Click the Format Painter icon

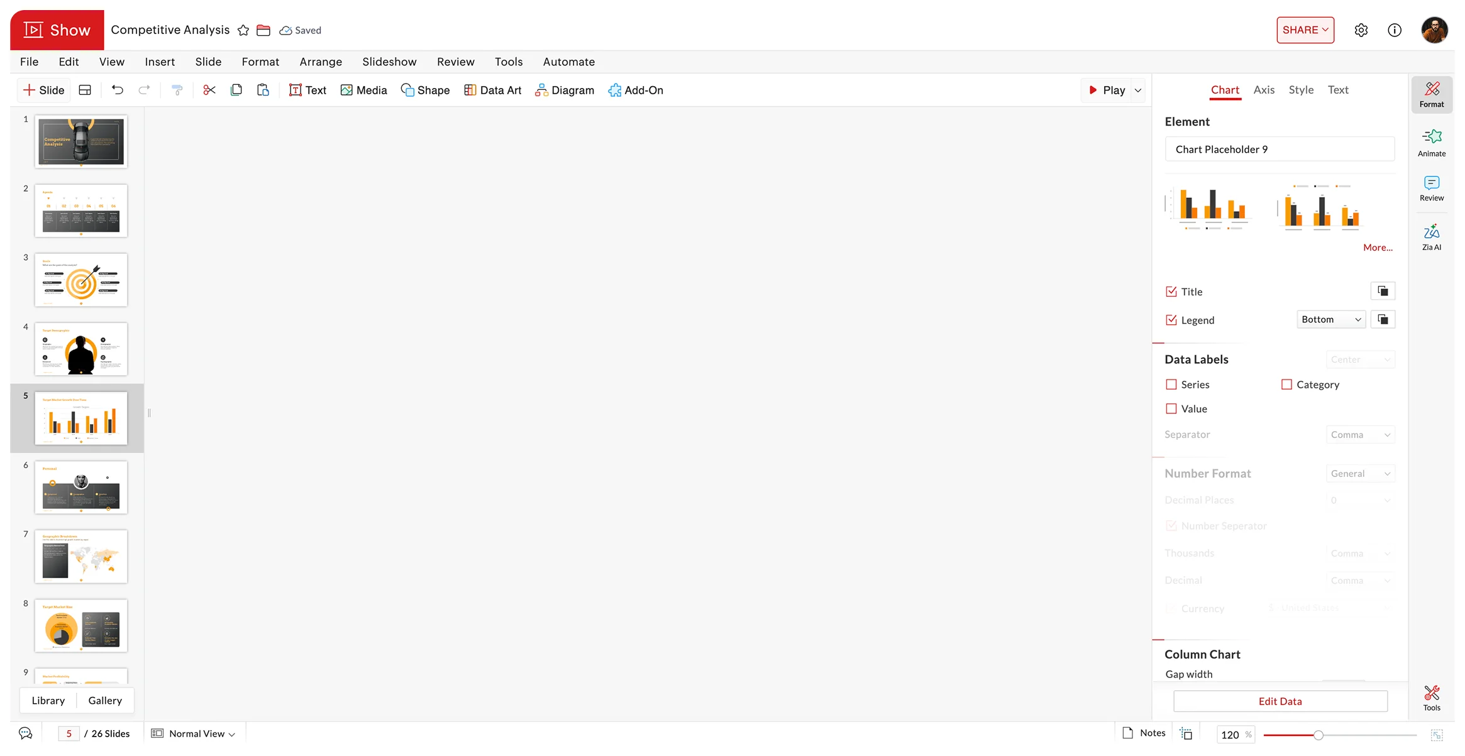pos(177,90)
